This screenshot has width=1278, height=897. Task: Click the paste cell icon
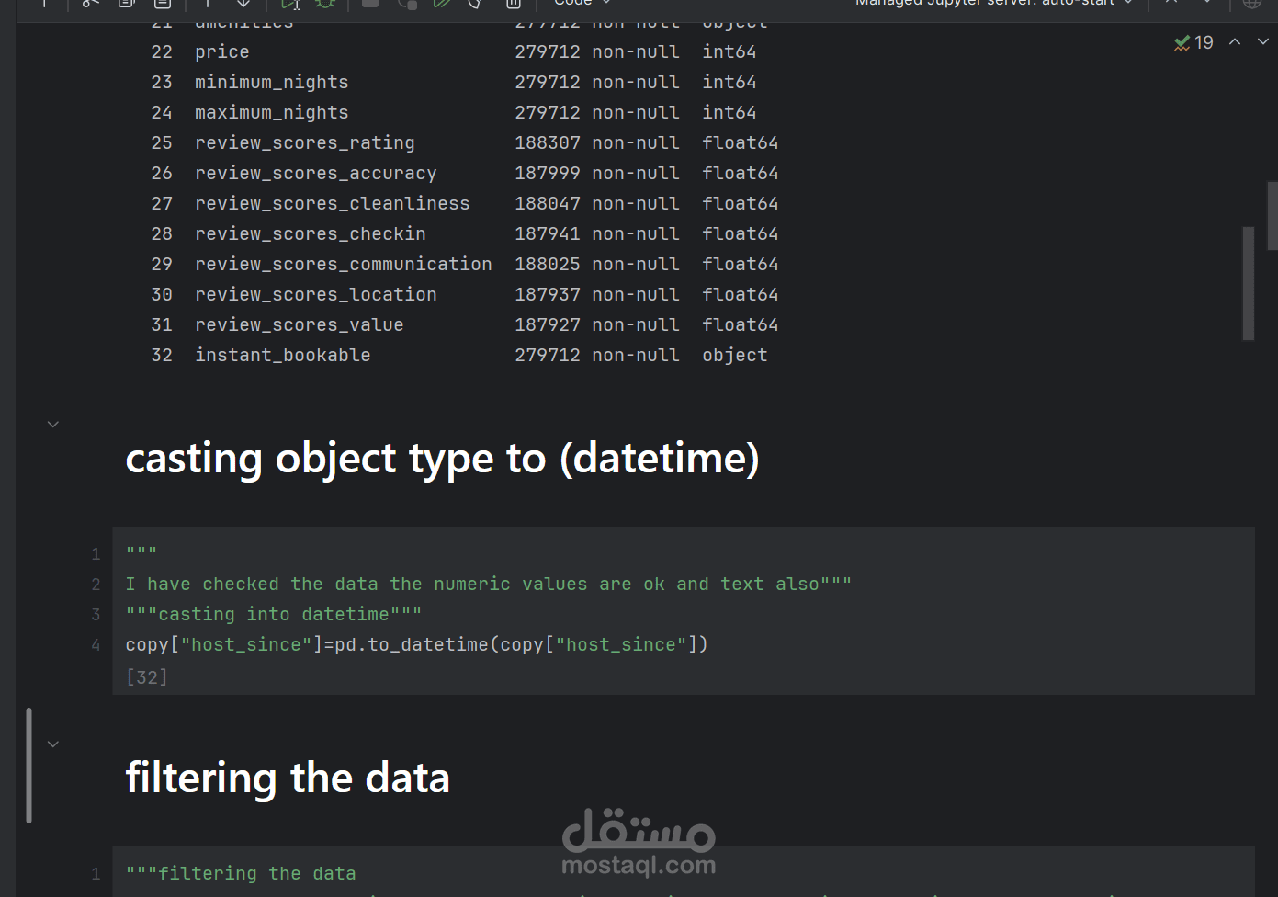pyautogui.click(x=163, y=4)
